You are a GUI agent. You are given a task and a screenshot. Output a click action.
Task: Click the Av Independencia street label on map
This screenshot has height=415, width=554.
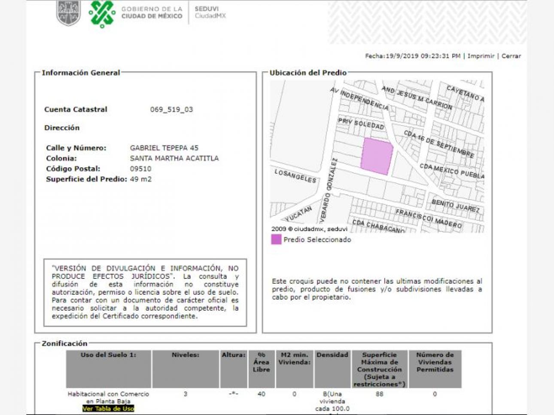tap(359, 99)
